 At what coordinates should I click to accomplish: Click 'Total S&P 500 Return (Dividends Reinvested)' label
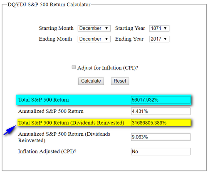(71, 123)
